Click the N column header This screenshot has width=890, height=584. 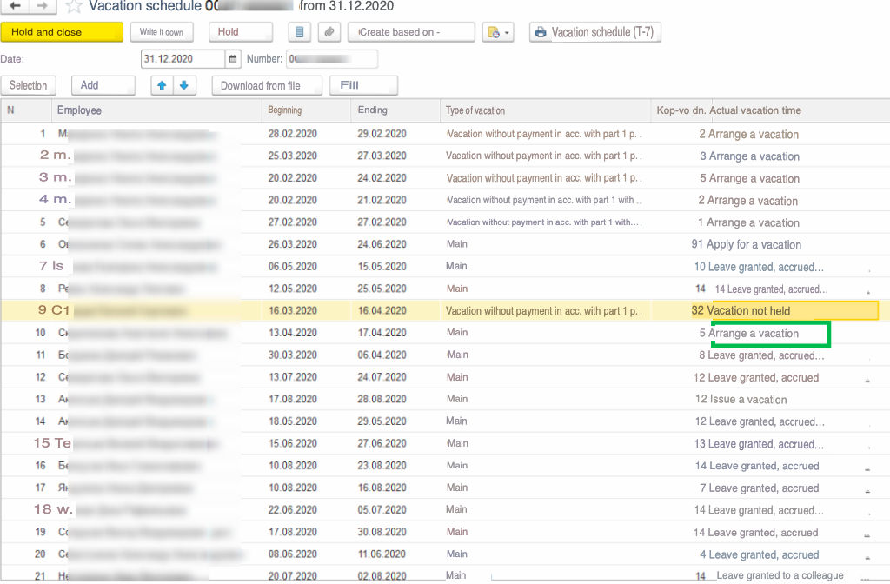pos(26,110)
